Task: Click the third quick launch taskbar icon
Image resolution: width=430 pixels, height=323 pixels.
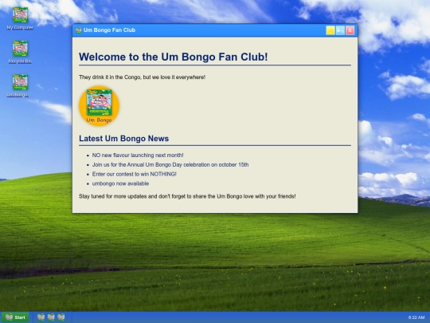Action: (x=61, y=317)
